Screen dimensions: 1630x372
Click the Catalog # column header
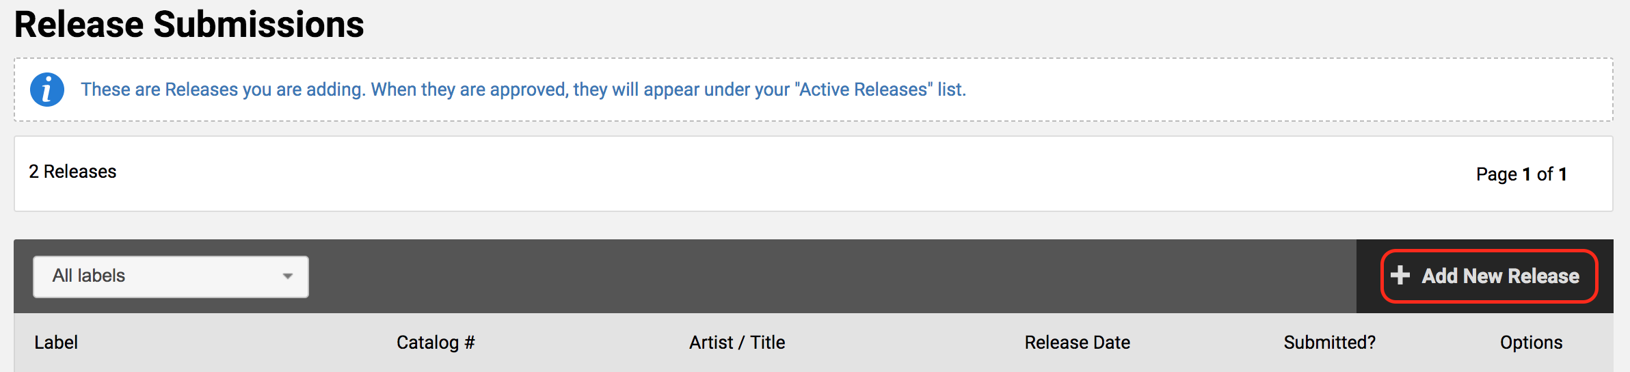point(436,343)
